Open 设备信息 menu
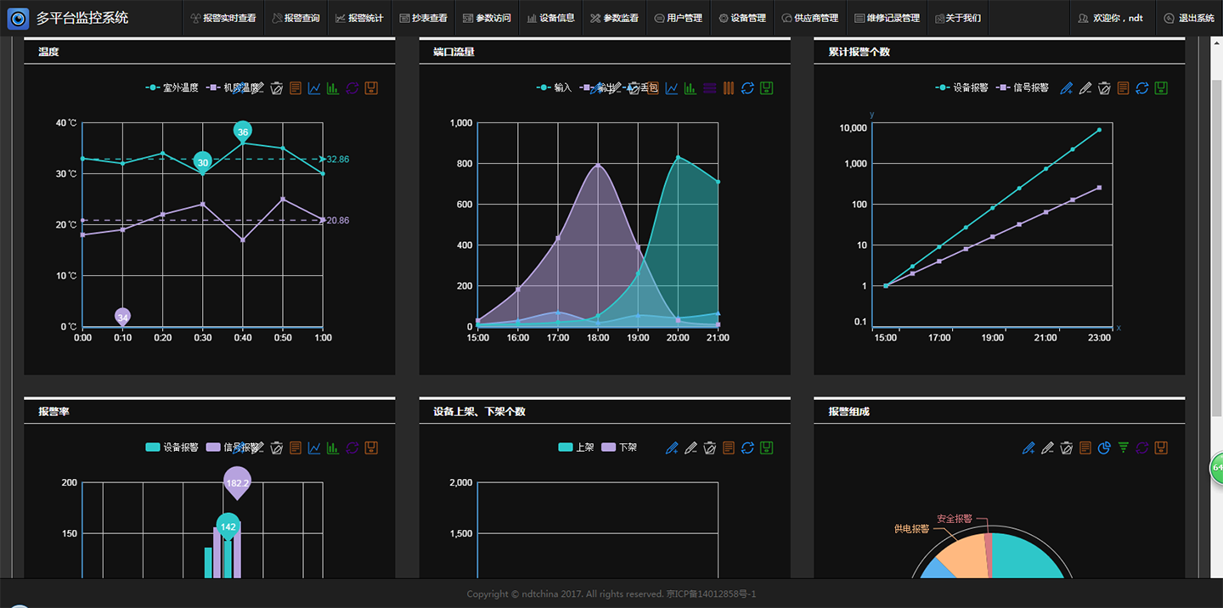This screenshot has height=608, width=1223. pyautogui.click(x=550, y=18)
